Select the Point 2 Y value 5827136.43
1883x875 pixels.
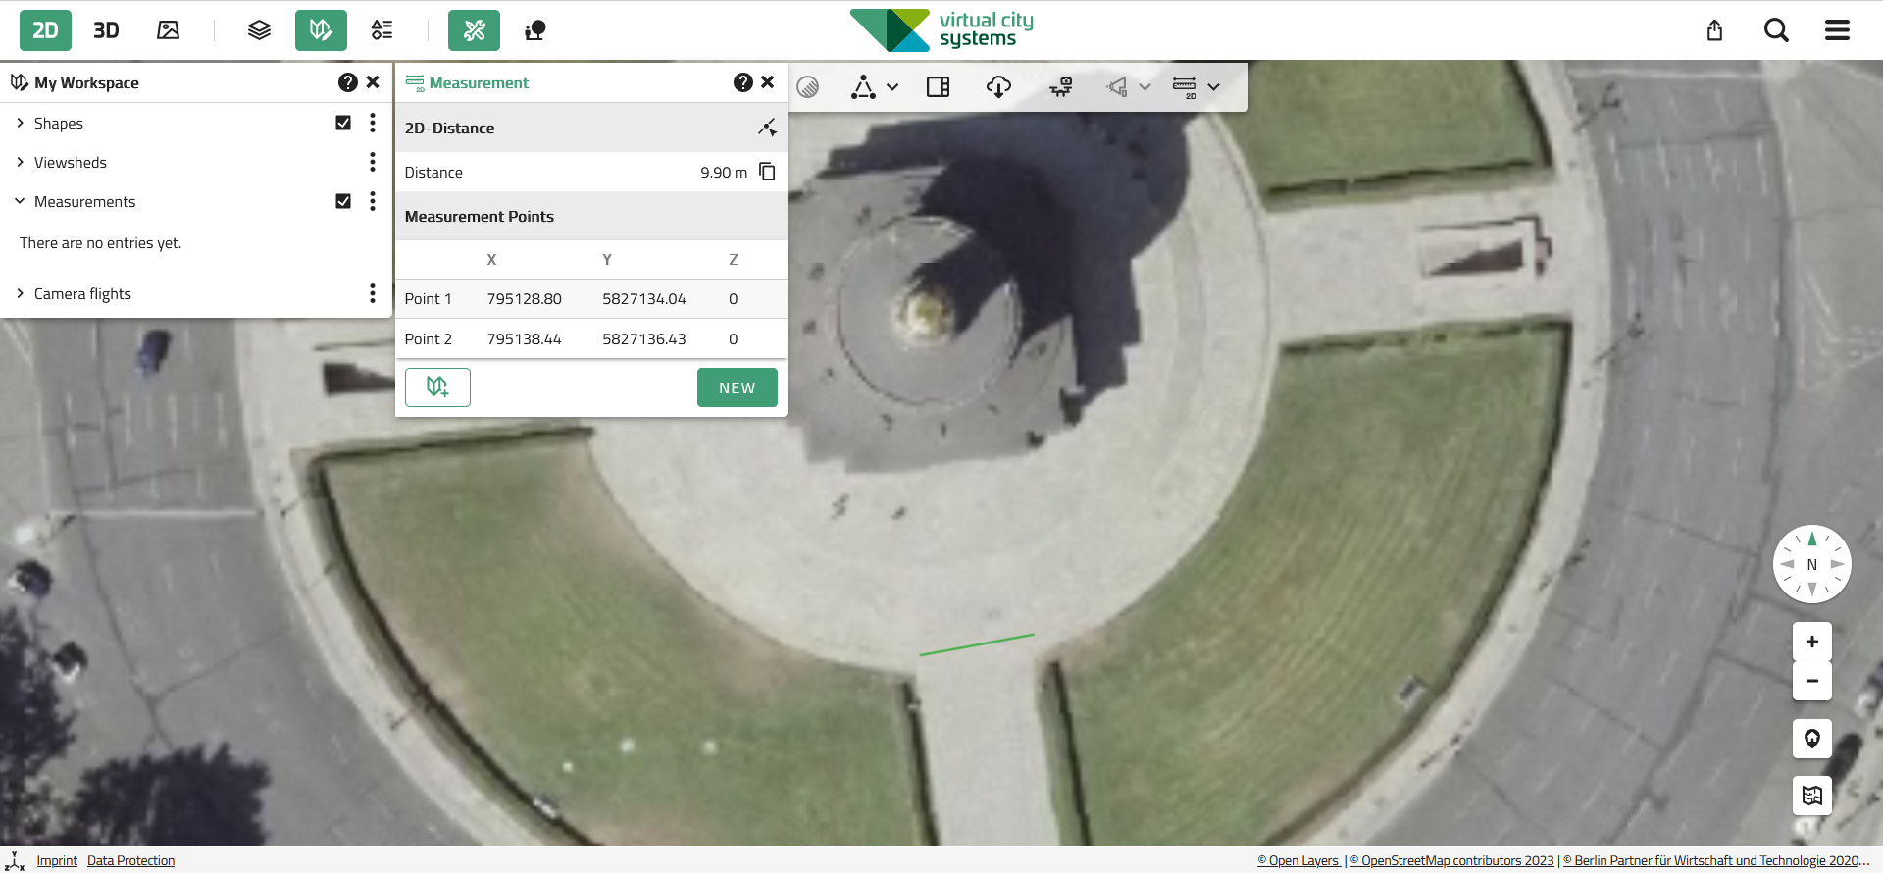pyautogui.click(x=644, y=339)
